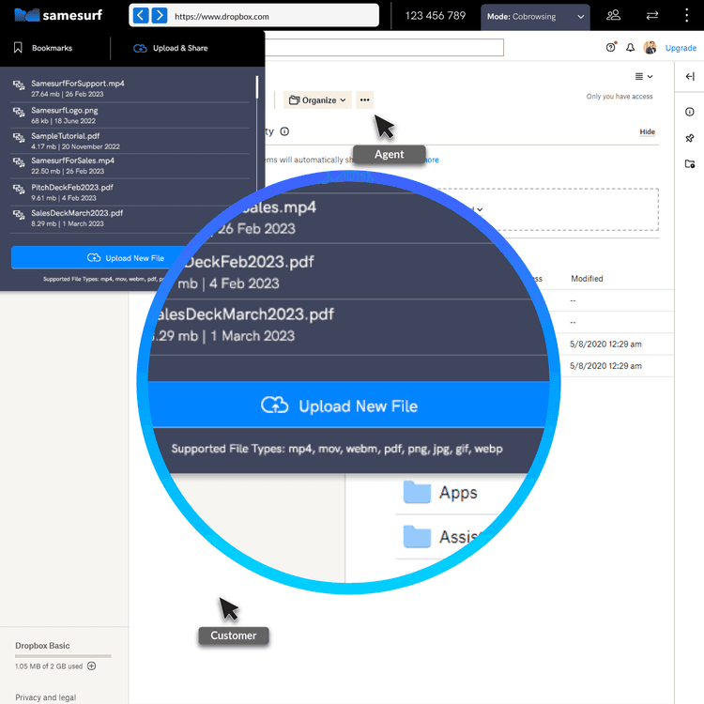Click the file list scrollbar
The image size is (704, 704).
pyautogui.click(x=257, y=87)
